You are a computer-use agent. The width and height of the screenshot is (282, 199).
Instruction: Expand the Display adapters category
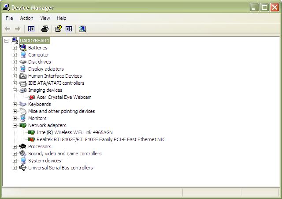tap(15, 69)
